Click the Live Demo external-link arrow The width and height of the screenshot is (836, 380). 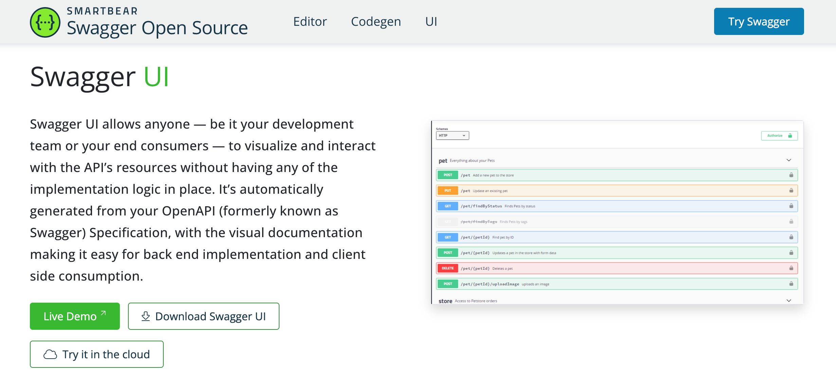tap(104, 313)
